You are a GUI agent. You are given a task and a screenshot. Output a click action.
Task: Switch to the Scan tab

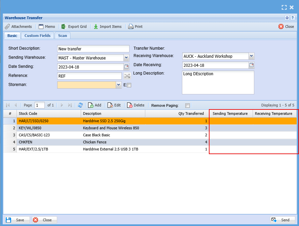(x=62, y=36)
